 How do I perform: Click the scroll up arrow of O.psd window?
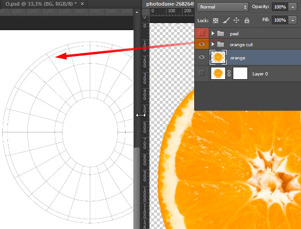click(x=137, y=12)
